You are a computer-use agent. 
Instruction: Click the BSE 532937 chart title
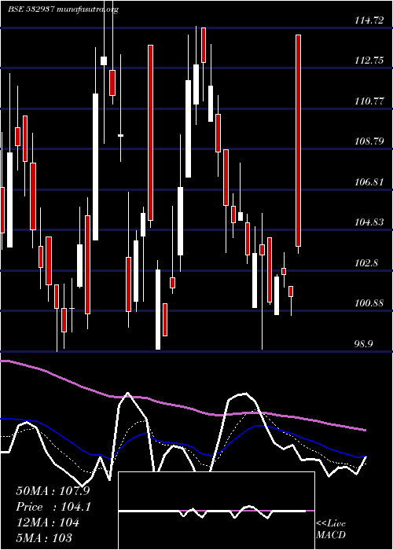point(64,9)
